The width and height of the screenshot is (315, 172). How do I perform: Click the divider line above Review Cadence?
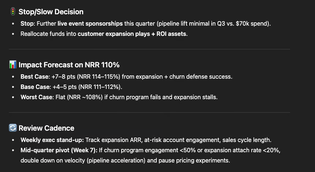pyautogui.click(x=149, y=113)
